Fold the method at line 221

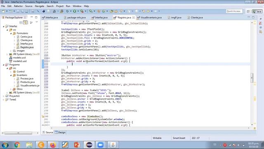[49, 61]
